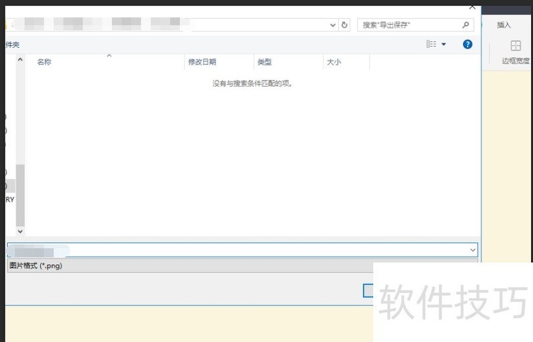Sort by 修改日期 column header
This screenshot has height=342, width=533.
point(203,62)
